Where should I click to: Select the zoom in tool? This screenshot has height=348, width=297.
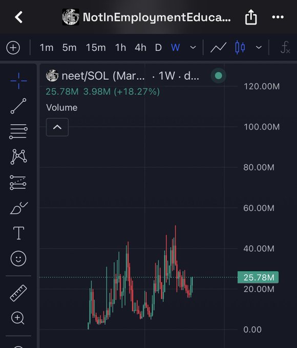click(18, 318)
